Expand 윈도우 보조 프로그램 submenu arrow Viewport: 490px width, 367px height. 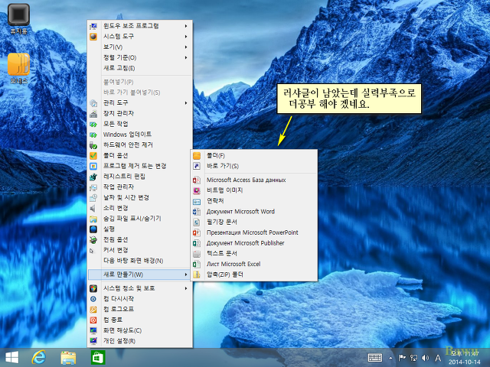click(x=186, y=26)
